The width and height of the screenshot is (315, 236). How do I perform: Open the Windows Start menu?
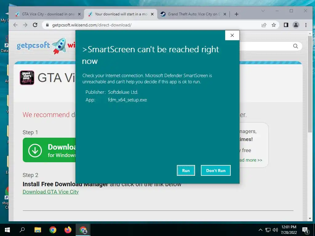tap(7, 230)
